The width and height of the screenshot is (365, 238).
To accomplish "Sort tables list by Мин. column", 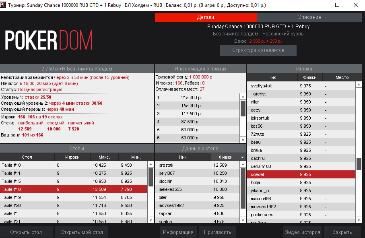I will 136,157.
